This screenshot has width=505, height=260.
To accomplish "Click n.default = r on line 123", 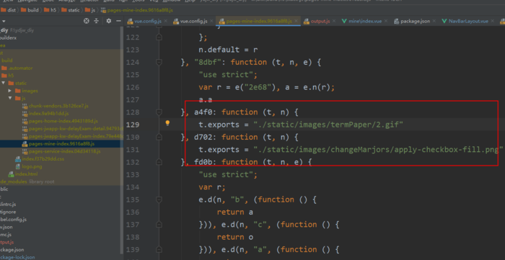I will [x=228, y=50].
